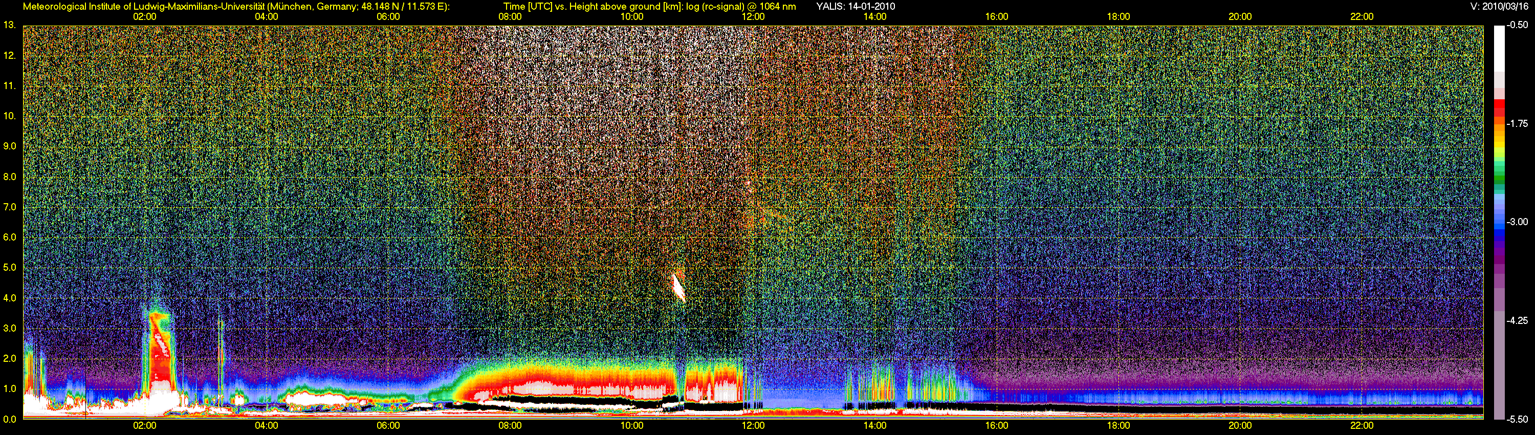Click '18:00' on the top time axis
The height and width of the screenshot is (435, 1535).
coord(1119,17)
